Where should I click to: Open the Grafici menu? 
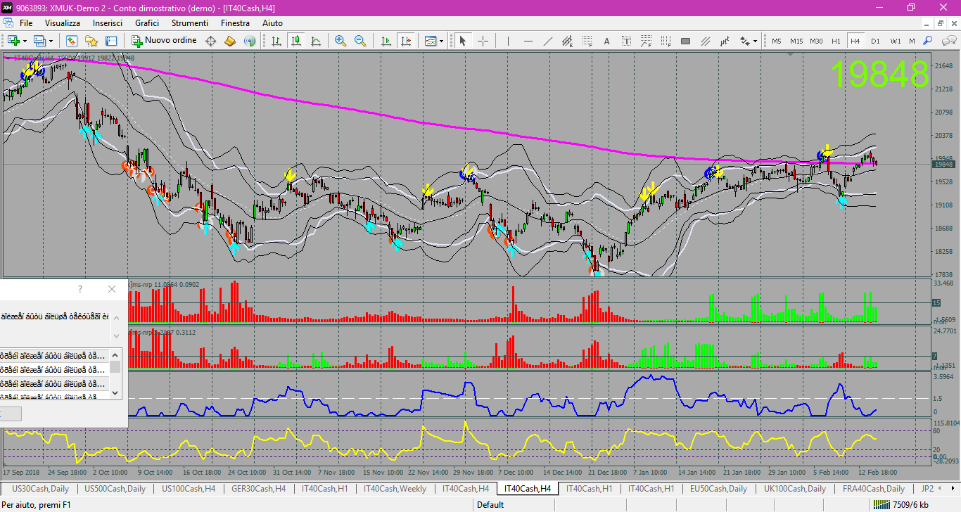click(x=147, y=23)
